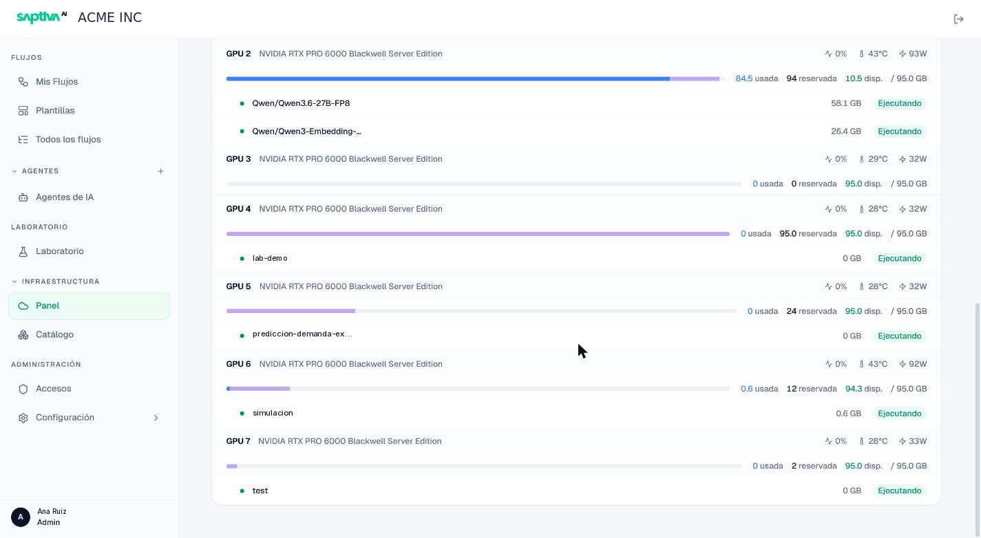The height and width of the screenshot is (538, 981).
Task: Open the Catálogo page
Action: pyautogui.click(x=89, y=335)
